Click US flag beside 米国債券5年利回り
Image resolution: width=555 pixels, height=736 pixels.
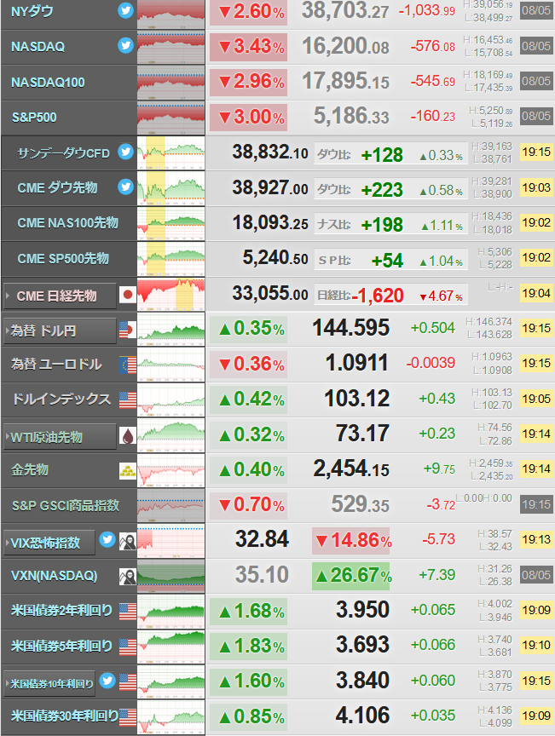127,647
